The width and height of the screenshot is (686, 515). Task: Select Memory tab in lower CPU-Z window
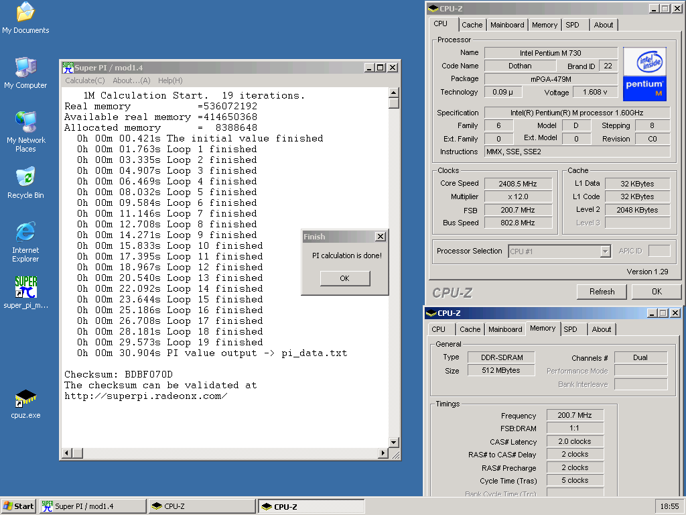click(x=543, y=329)
